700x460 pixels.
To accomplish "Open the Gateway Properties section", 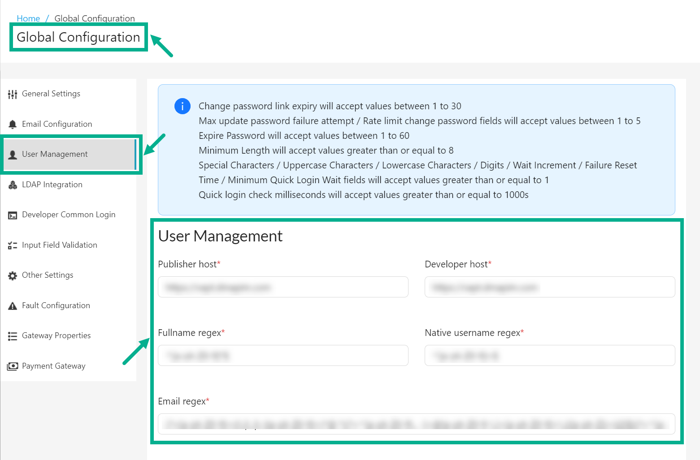I will point(56,335).
